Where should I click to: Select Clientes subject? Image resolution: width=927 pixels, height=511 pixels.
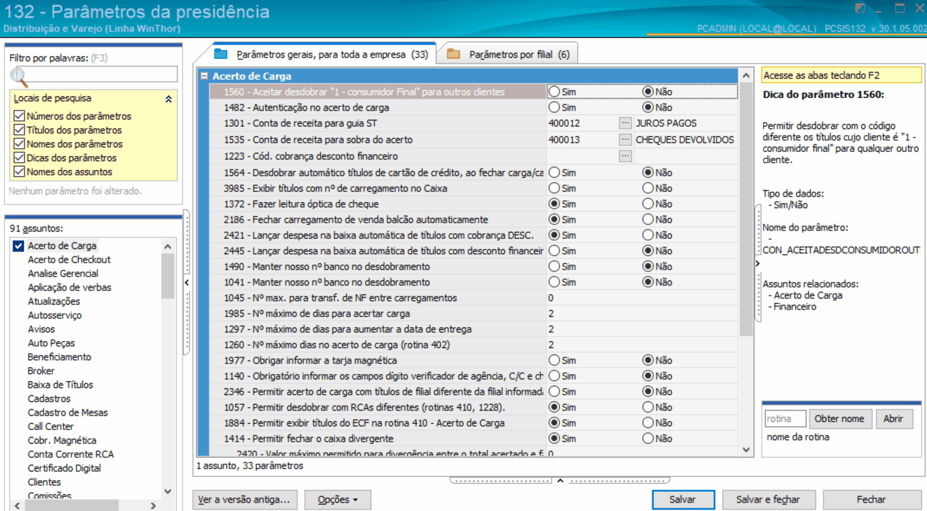point(44,482)
